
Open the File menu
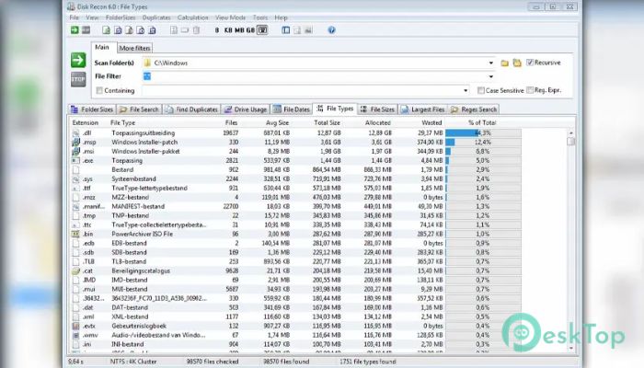pyautogui.click(x=74, y=17)
